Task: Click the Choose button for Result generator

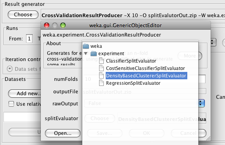Action: pos(23,15)
